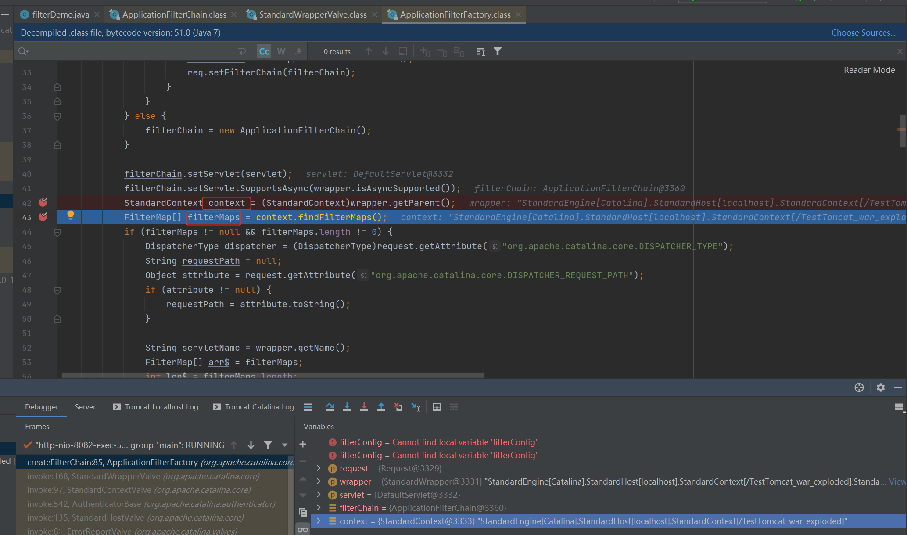Switch to StandardWrapperValve.class tab
This screenshot has width=907, height=535.
coord(312,14)
